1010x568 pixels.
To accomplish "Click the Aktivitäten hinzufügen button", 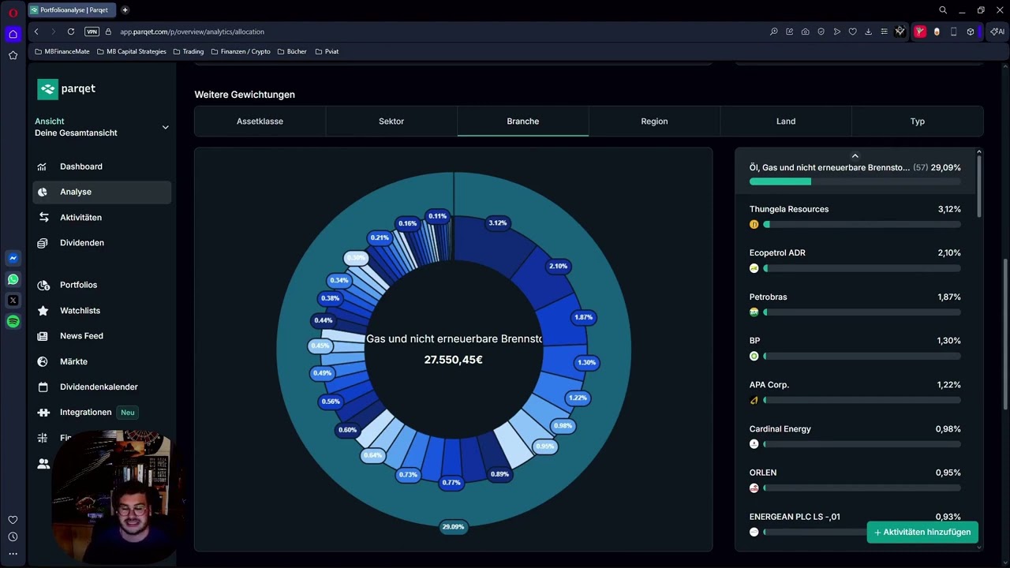I will (x=922, y=532).
